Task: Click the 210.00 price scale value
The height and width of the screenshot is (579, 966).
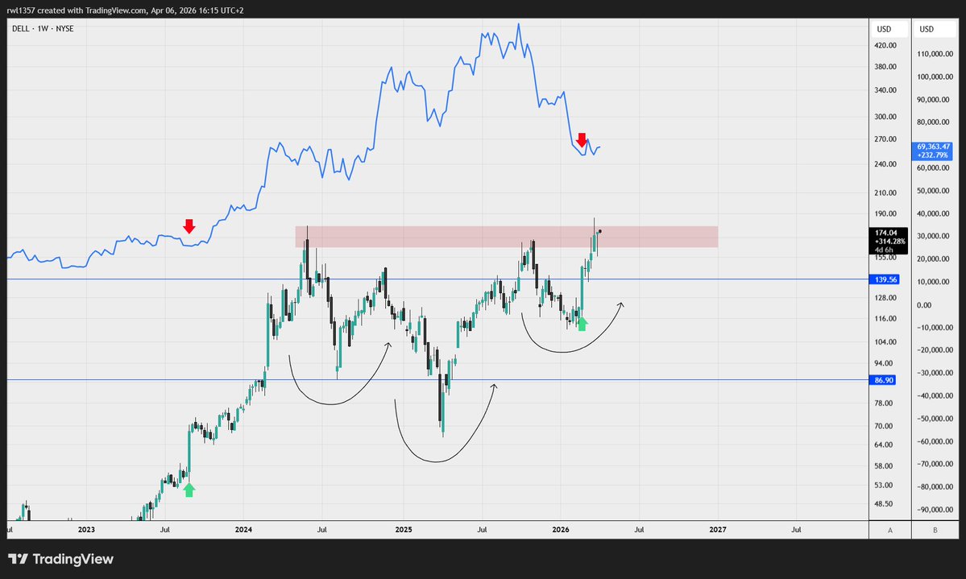Action: point(885,193)
